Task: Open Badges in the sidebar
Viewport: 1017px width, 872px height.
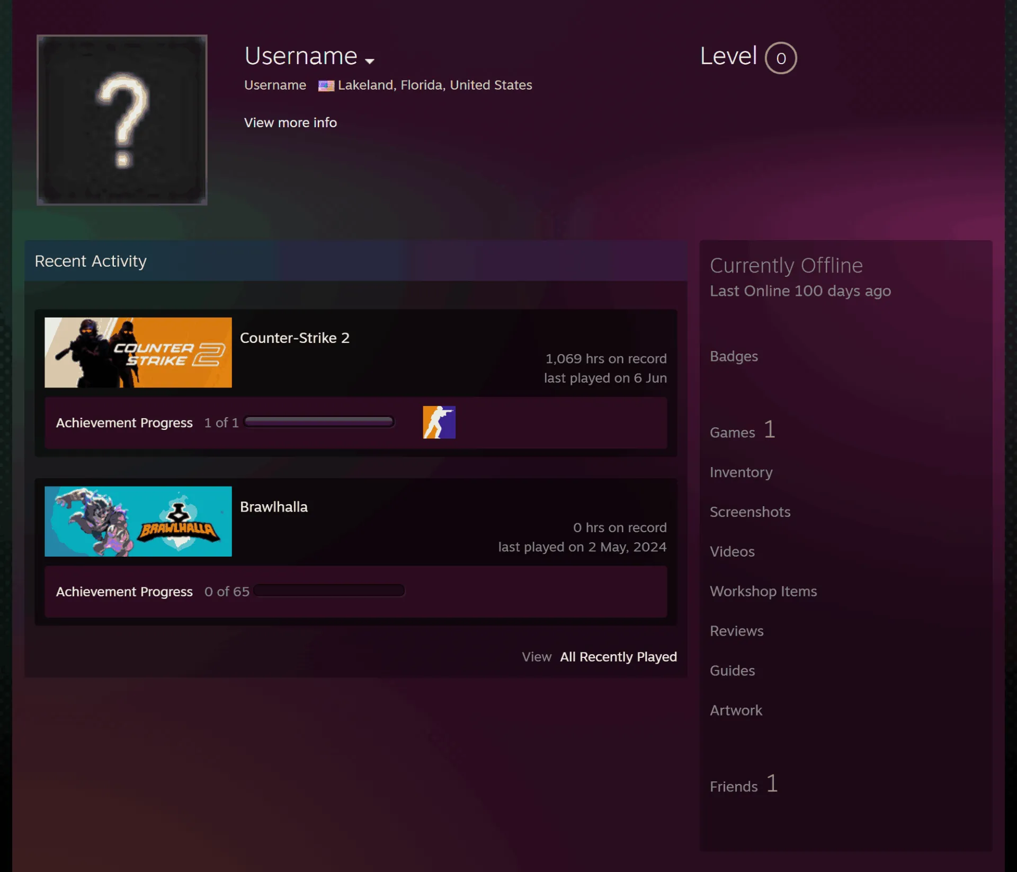Action: 734,356
